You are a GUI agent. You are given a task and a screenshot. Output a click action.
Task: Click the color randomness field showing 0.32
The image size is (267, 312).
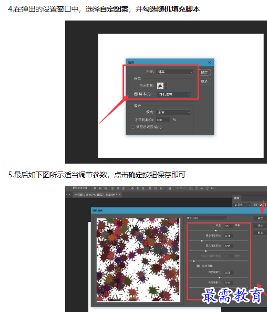pos(229,273)
